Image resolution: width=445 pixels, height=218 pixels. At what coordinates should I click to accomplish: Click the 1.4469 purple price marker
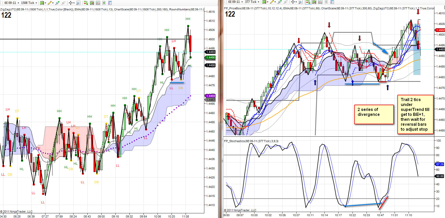210,96
